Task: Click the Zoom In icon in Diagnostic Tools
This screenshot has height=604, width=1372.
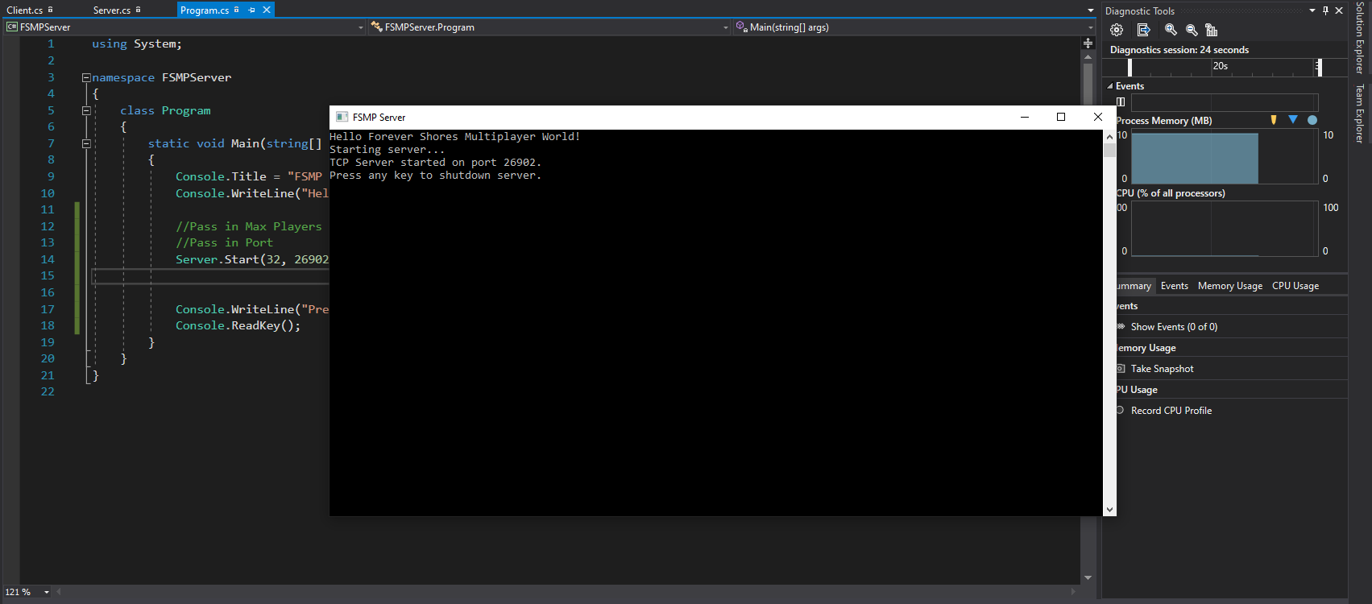Action: coord(1171,30)
